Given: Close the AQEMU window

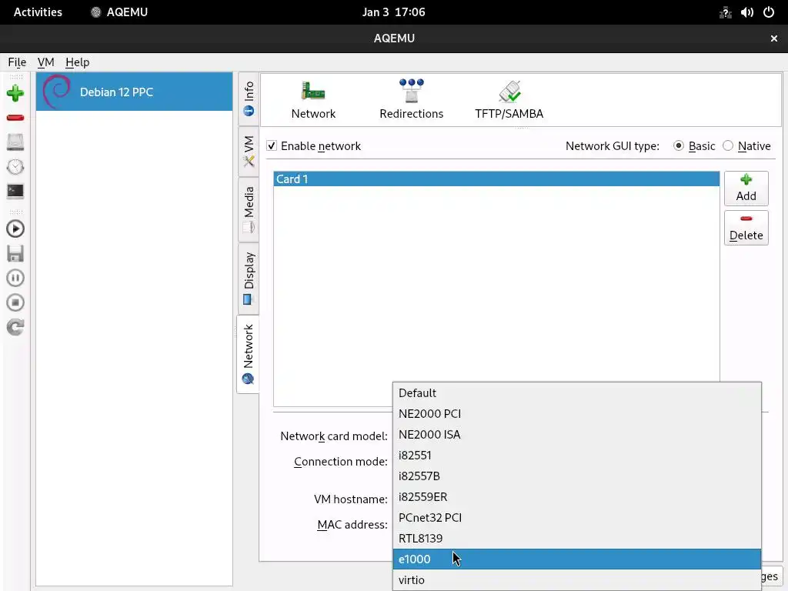Looking at the screenshot, I should point(774,38).
